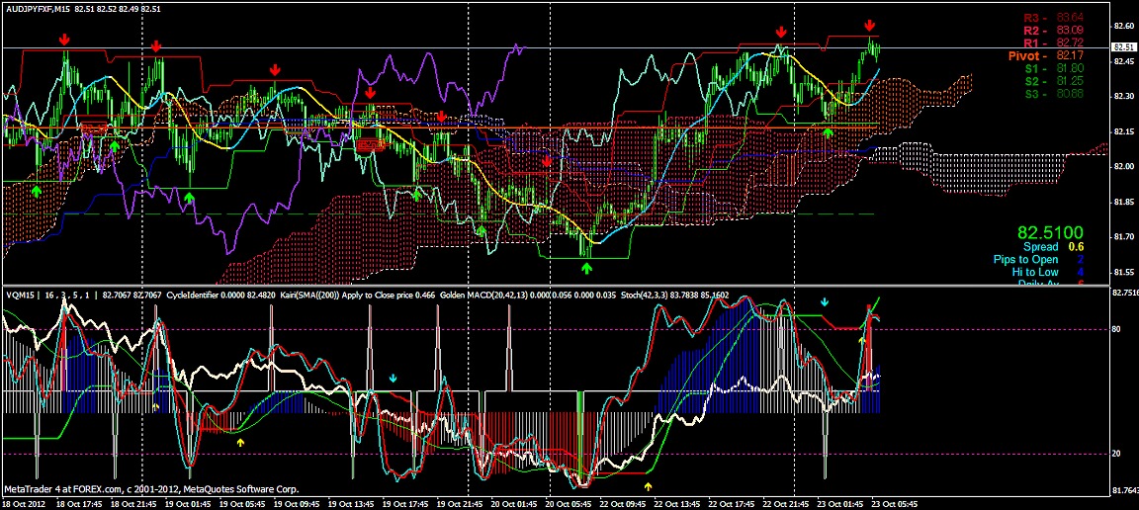
Task: Click the rightmost cyan down arrow in indicator window
Action: pyautogui.click(x=826, y=300)
